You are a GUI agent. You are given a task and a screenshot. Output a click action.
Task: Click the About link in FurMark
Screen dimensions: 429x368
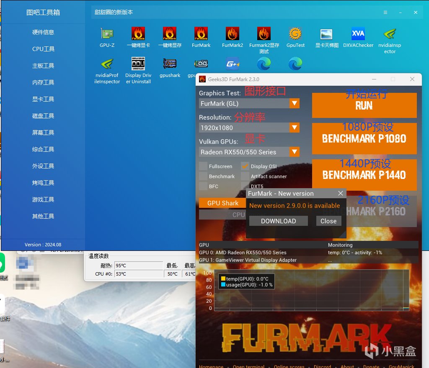(347, 366)
